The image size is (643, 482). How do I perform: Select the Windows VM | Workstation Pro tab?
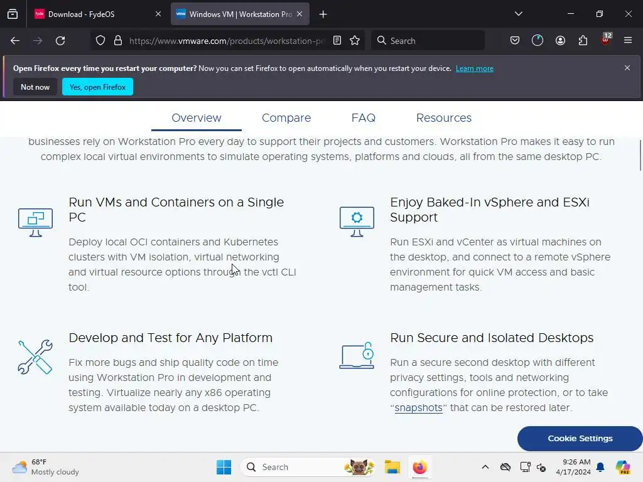240,14
